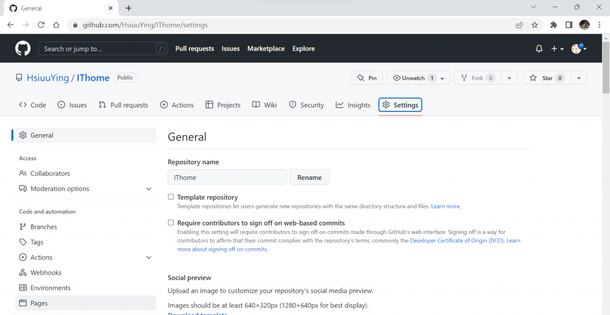Open the Star lists dropdown arrow
The width and height of the screenshot is (610, 315).
pyautogui.click(x=578, y=78)
